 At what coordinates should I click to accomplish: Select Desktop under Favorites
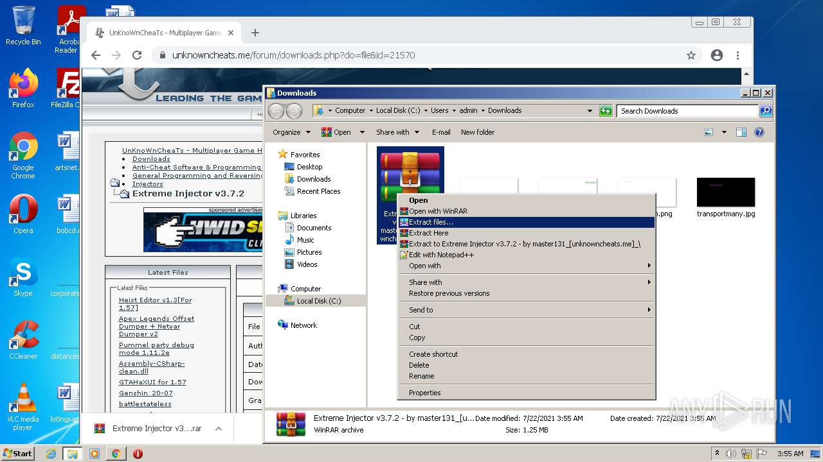(309, 167)
